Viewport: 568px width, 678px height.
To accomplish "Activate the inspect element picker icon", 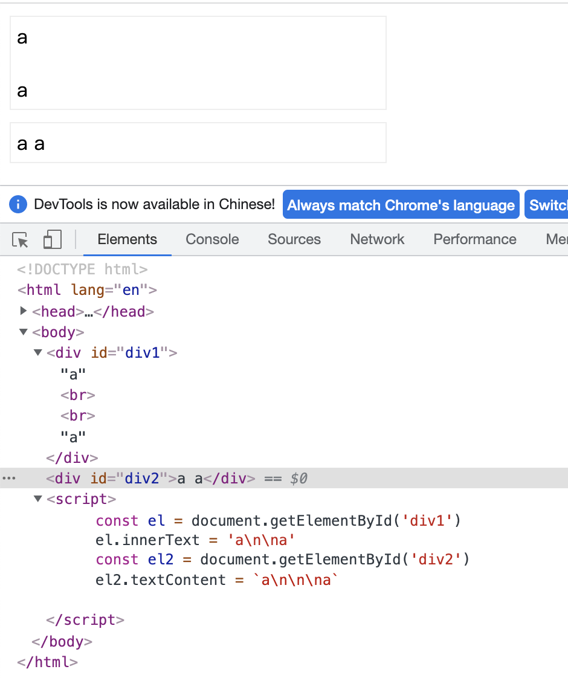I will click(x=21, y=239).
